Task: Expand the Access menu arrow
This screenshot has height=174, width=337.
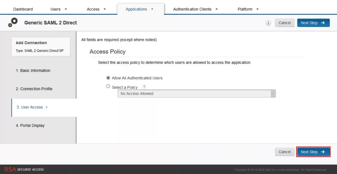Action: point(105,9)
